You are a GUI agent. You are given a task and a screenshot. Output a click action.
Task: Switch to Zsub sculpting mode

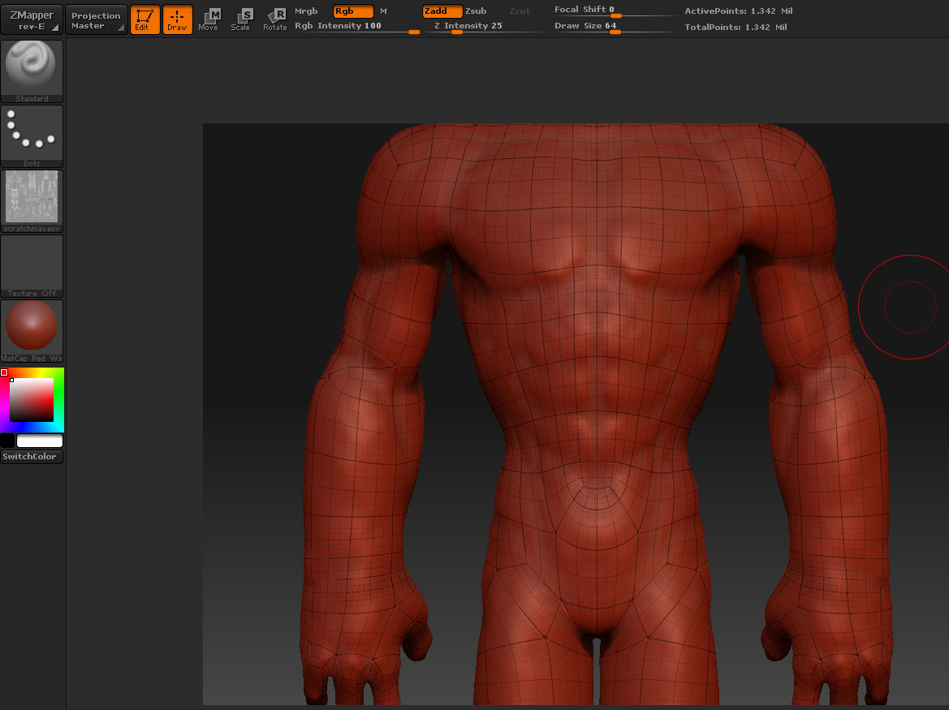476,11
